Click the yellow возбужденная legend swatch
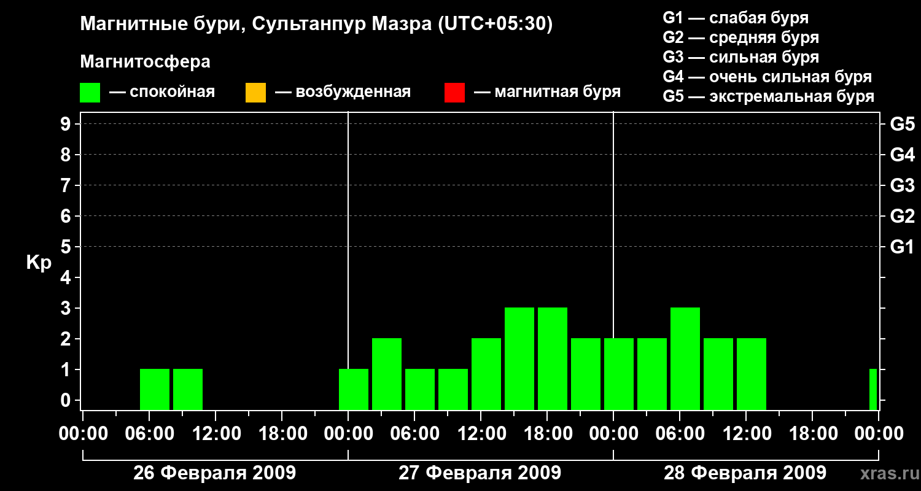This screenshot has height=491, width=921. pyautogui.click(x=255, y=93)
